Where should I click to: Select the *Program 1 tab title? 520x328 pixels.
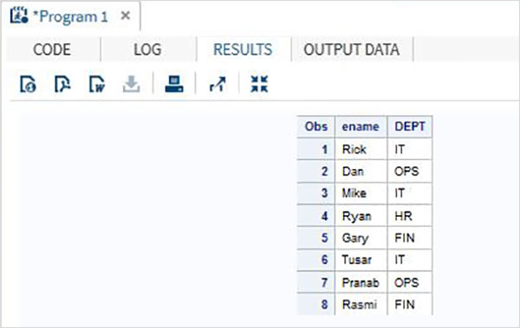[x=71, y=16]
